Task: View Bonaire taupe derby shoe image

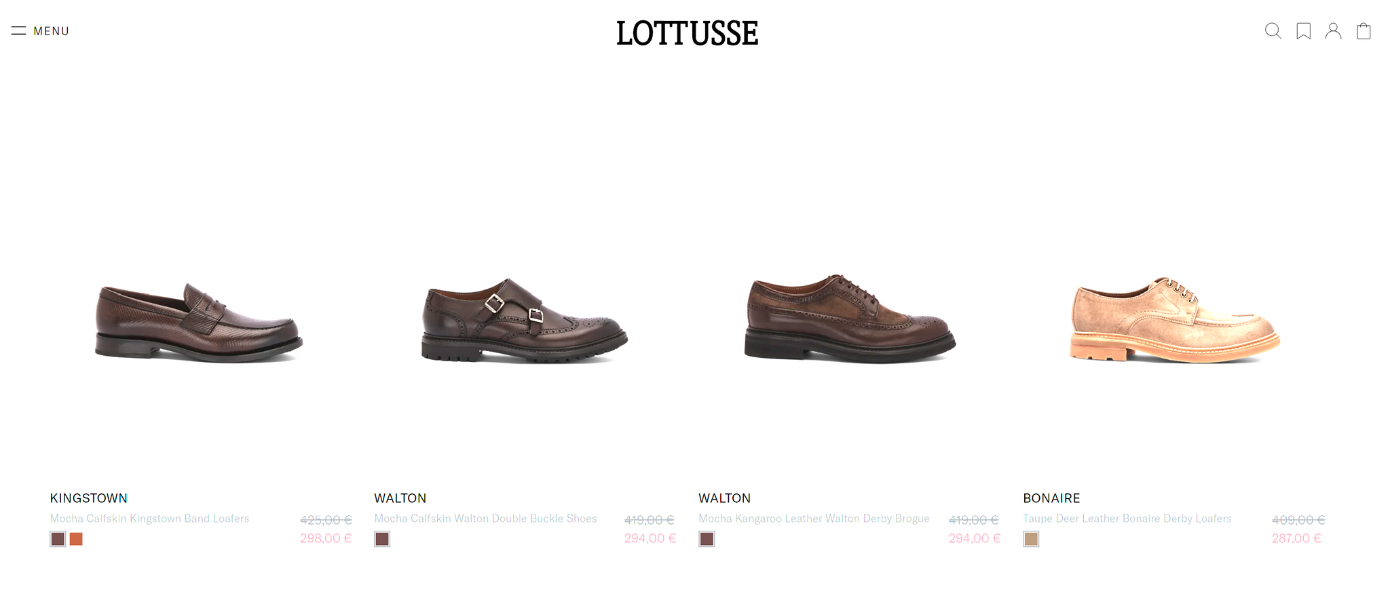Action: click(1175, 319)
